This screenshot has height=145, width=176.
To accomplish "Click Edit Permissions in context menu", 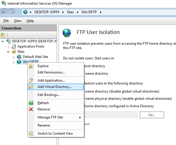I will pyautogui.click(x=51, y=72).
